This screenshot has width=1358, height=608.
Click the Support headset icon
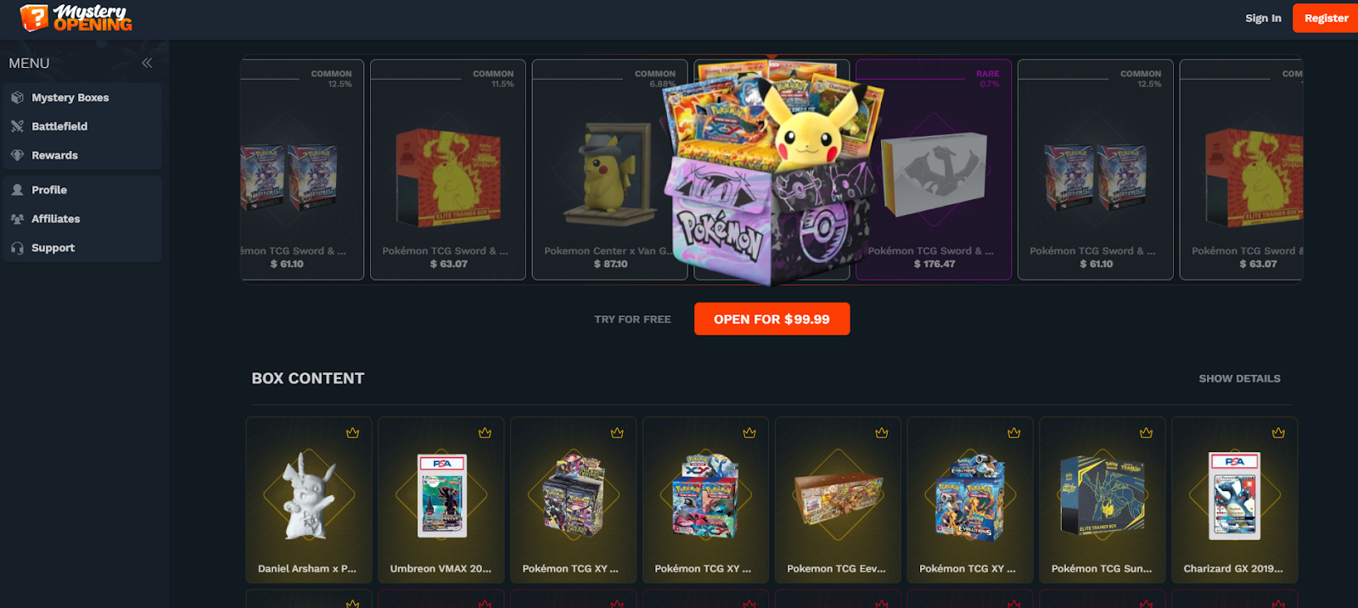point(17,248)
